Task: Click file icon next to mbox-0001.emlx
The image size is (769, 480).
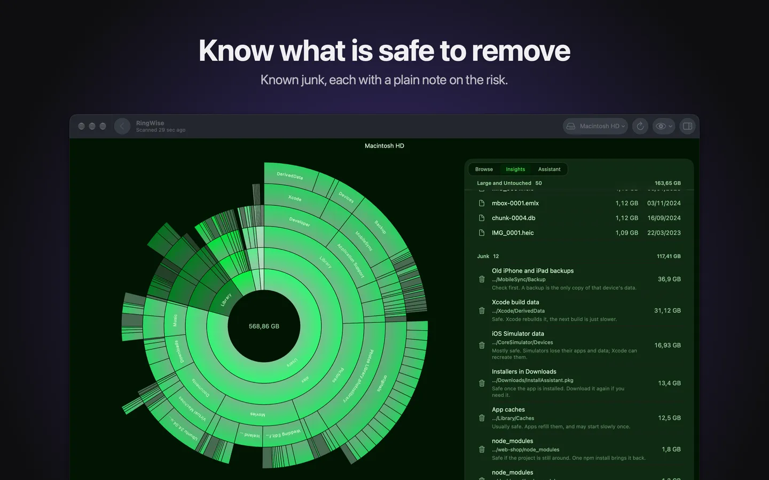Action: 482,203
